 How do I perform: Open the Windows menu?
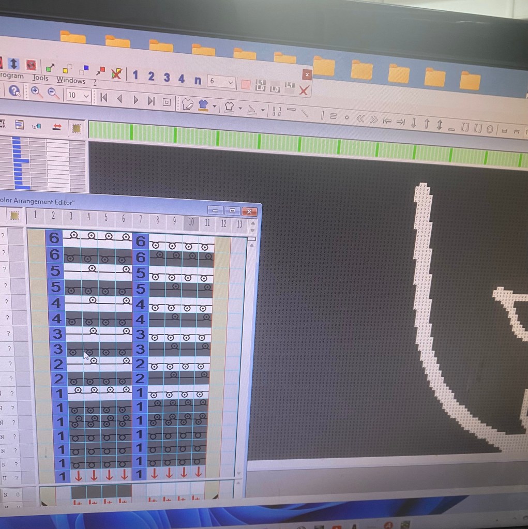pyautogui.click(x=71, y=80)
